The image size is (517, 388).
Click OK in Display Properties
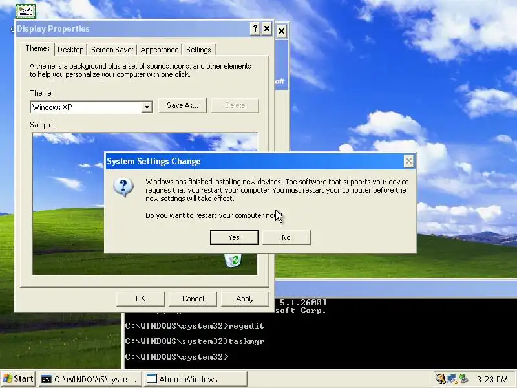tap(140, 299)
